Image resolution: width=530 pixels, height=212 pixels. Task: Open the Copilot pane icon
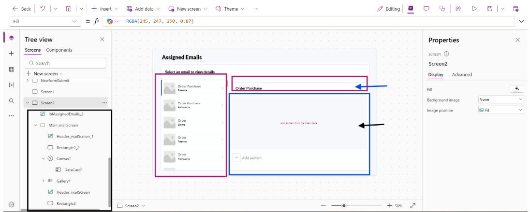411,9
